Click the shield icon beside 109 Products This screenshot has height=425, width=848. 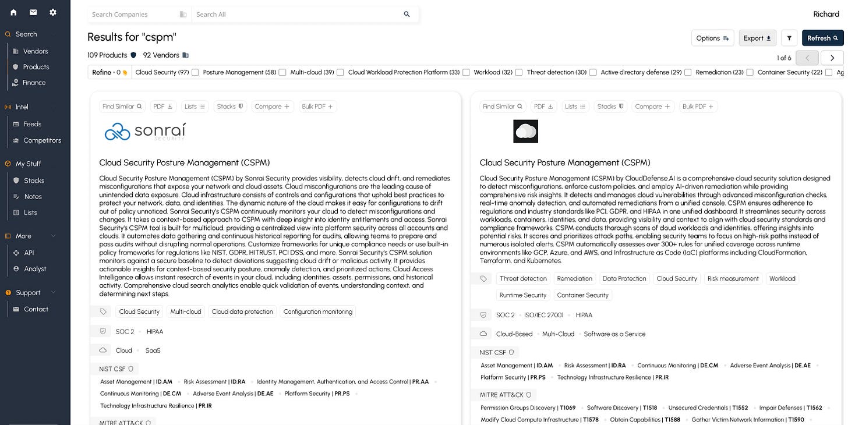pyautogui.click(x=133, y=55)
